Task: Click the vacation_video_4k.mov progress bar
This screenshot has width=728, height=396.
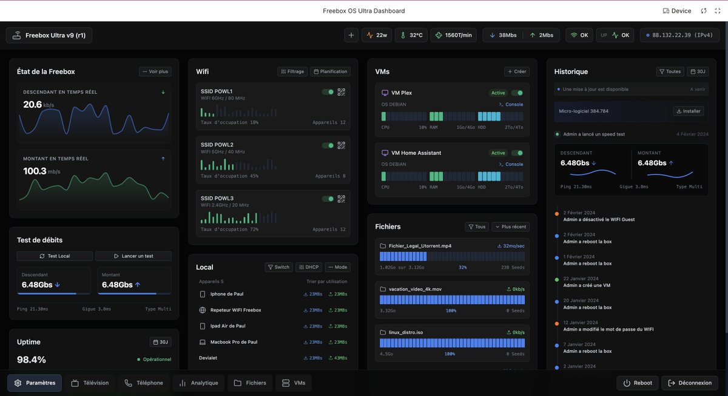Action: pyautogui.click(x=452, y=300)
